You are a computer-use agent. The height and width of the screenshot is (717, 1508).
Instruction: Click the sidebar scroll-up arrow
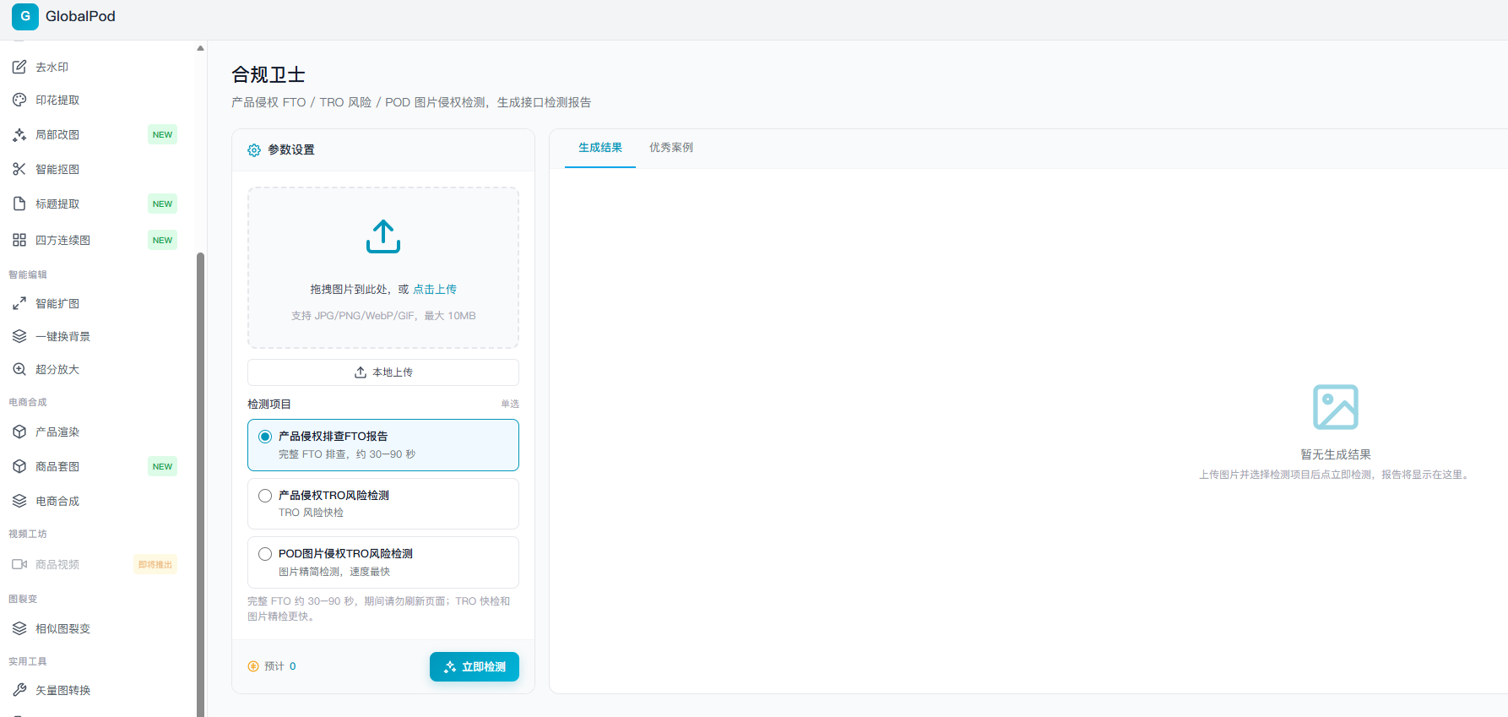click(x=200, y=48)
